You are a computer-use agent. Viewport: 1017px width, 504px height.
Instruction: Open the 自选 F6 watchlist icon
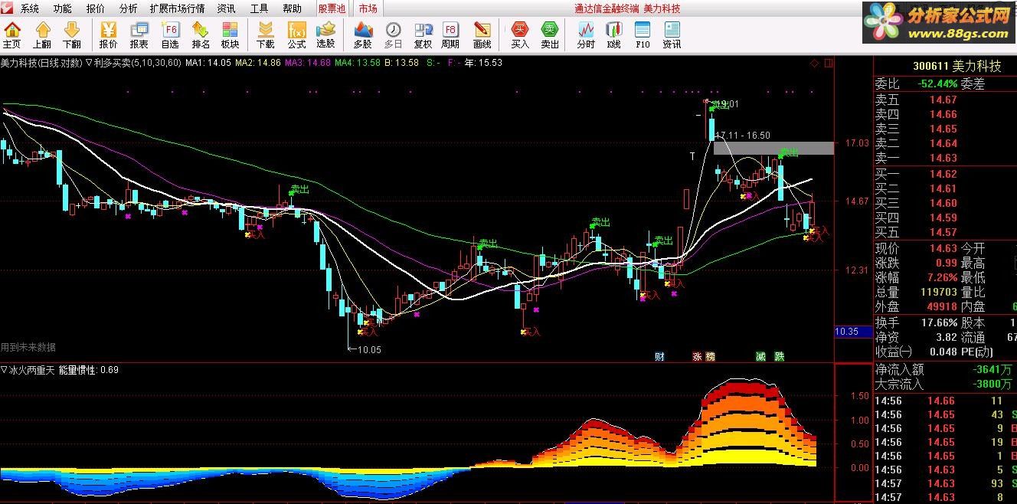click(x=170, y=35)
